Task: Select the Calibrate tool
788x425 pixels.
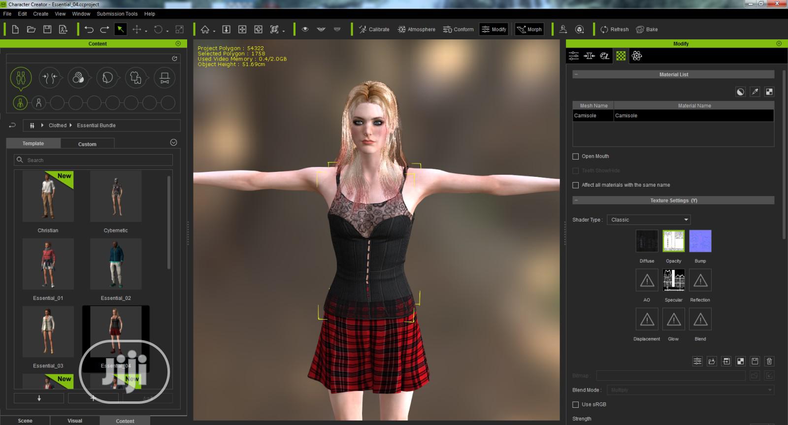Action: coord(374,30)
